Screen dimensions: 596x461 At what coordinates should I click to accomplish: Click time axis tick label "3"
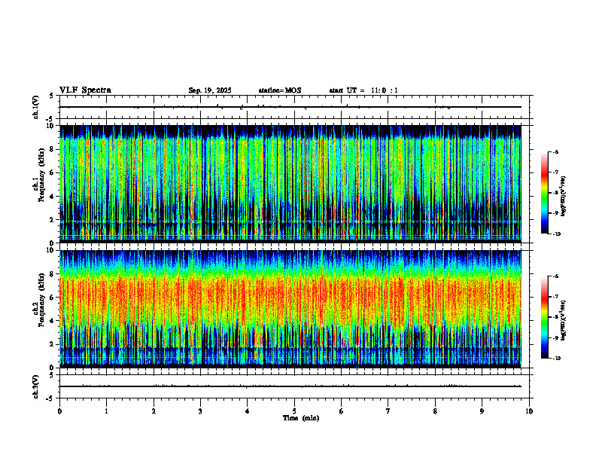200,411
